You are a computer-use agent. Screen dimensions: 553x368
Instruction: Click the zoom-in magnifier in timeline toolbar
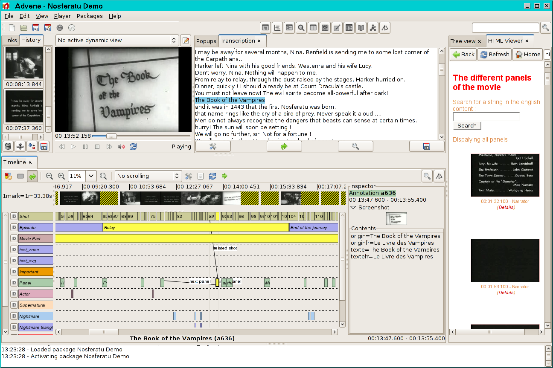(61, 176)
